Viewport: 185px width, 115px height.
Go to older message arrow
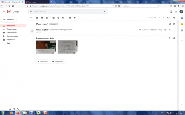[x=164, y=18]
